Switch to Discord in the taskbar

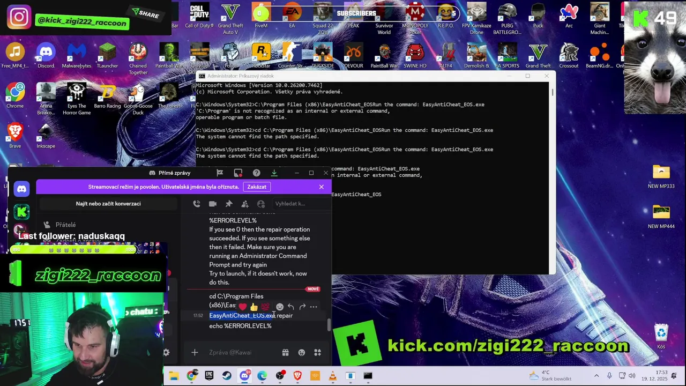coord(244,376)
